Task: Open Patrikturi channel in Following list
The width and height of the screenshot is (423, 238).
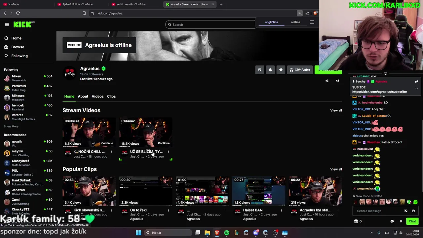Action: click(28, 88)
